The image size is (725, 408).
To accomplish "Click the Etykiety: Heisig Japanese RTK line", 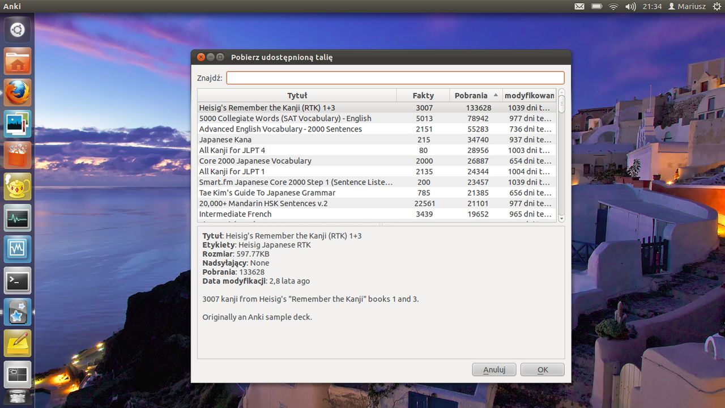I will [x=257, y=245].
